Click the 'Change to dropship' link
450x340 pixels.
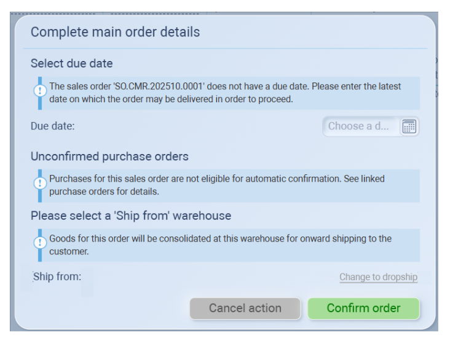pyautogui.click(x=378, y=277)
